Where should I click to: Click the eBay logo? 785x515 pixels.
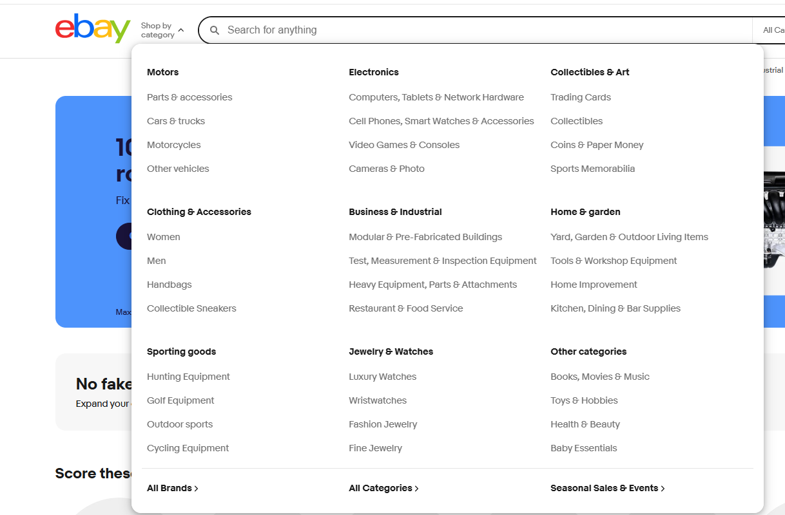(x=93, y=28)
